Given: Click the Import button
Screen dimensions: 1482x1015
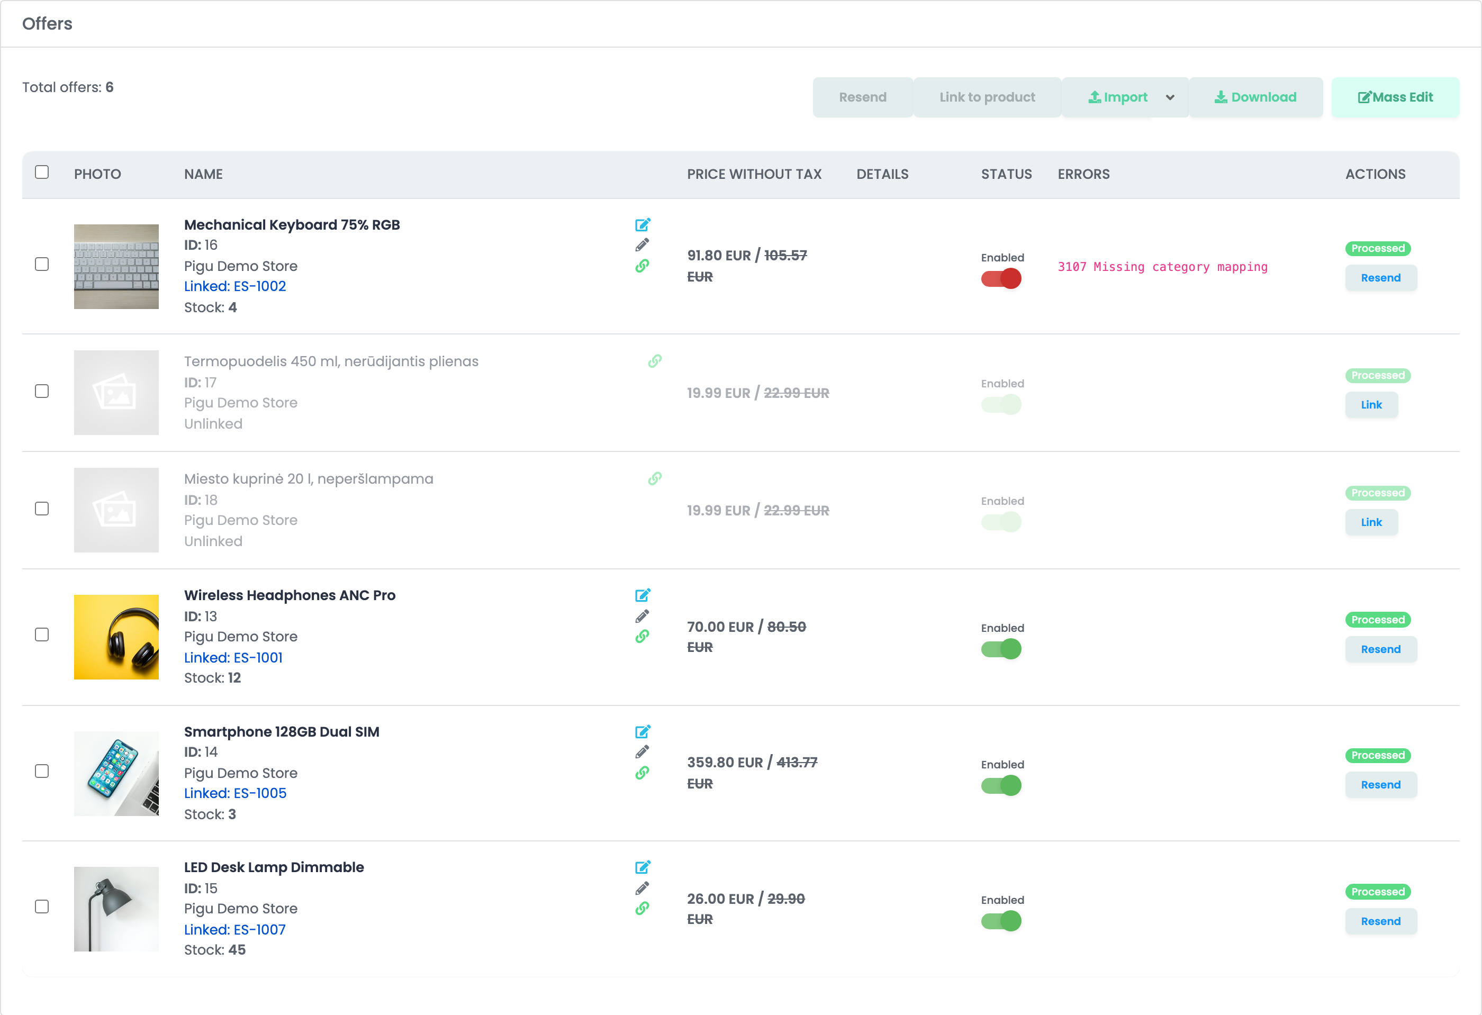Looking at the screenshot, I should [x=1117, y=97].
